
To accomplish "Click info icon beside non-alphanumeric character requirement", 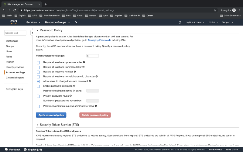I will (97, 76).
